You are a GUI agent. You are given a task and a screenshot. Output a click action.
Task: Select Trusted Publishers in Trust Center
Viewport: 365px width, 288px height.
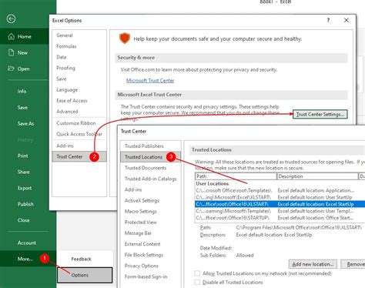(144, 146)
